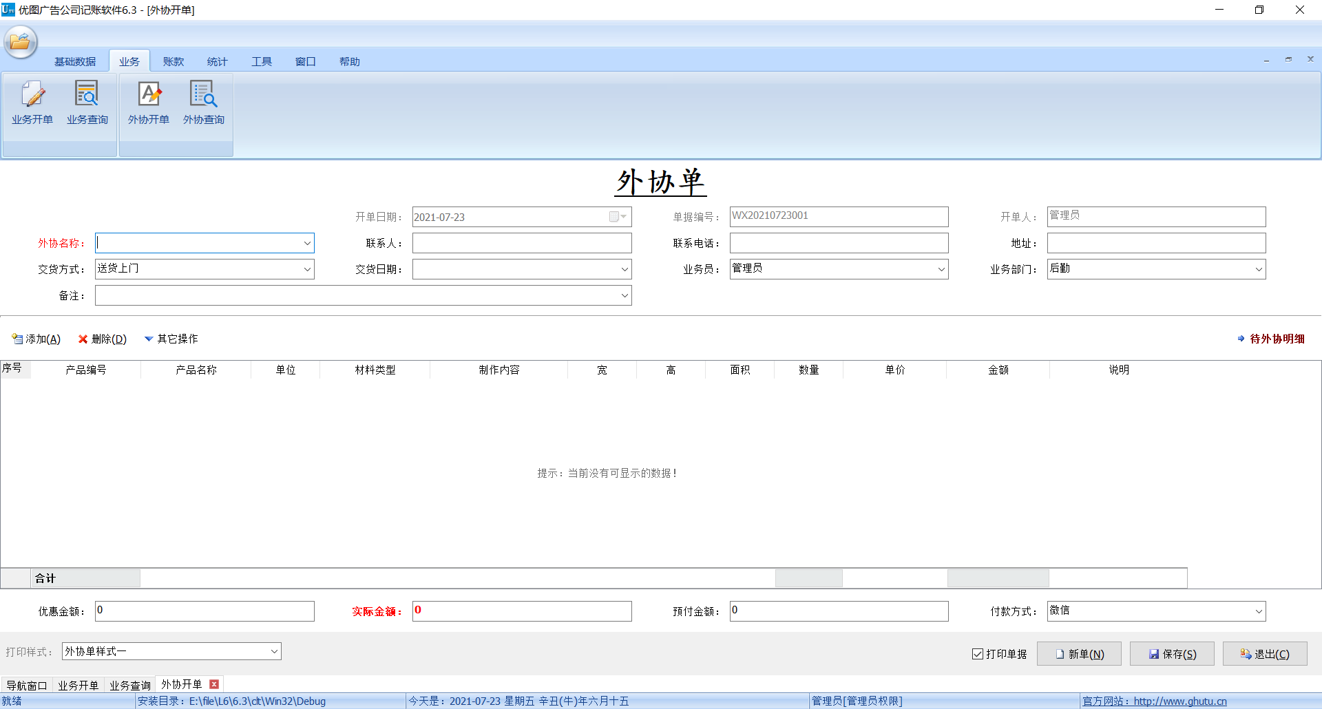1322x709 pixels.
Task: Click the 管理员[管理员权限] status bar text
Action: click(857, 701)
